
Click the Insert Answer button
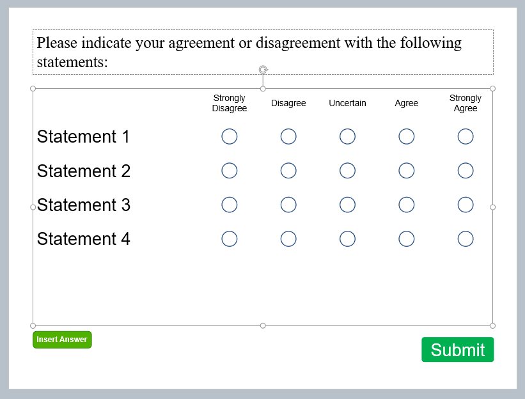click(x=62, y=340)
